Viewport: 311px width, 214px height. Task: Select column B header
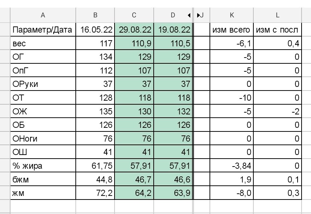(x=95, y=15)
